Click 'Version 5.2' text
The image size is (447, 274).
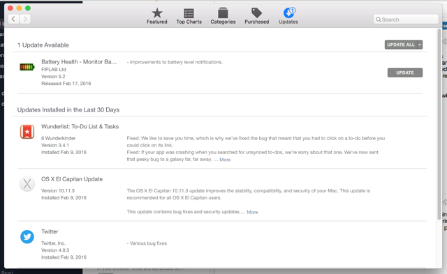point(53,77)
